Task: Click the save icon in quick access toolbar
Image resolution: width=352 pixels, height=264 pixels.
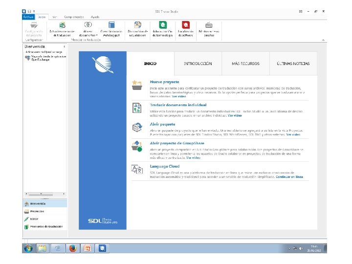Action: tap(29, 11)
